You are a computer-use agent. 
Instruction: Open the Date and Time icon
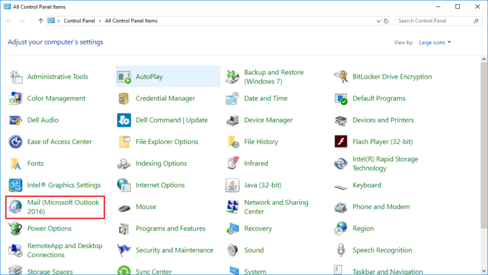pyautogui.click(x=232, y=99)
